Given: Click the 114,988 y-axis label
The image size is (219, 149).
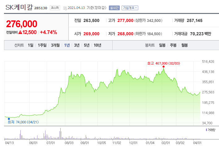Looking at the screenshot, I should (x=208, y=113).
